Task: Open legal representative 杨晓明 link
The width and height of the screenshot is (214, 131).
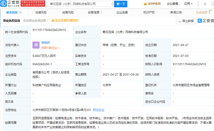Action: tap(45, 43)
